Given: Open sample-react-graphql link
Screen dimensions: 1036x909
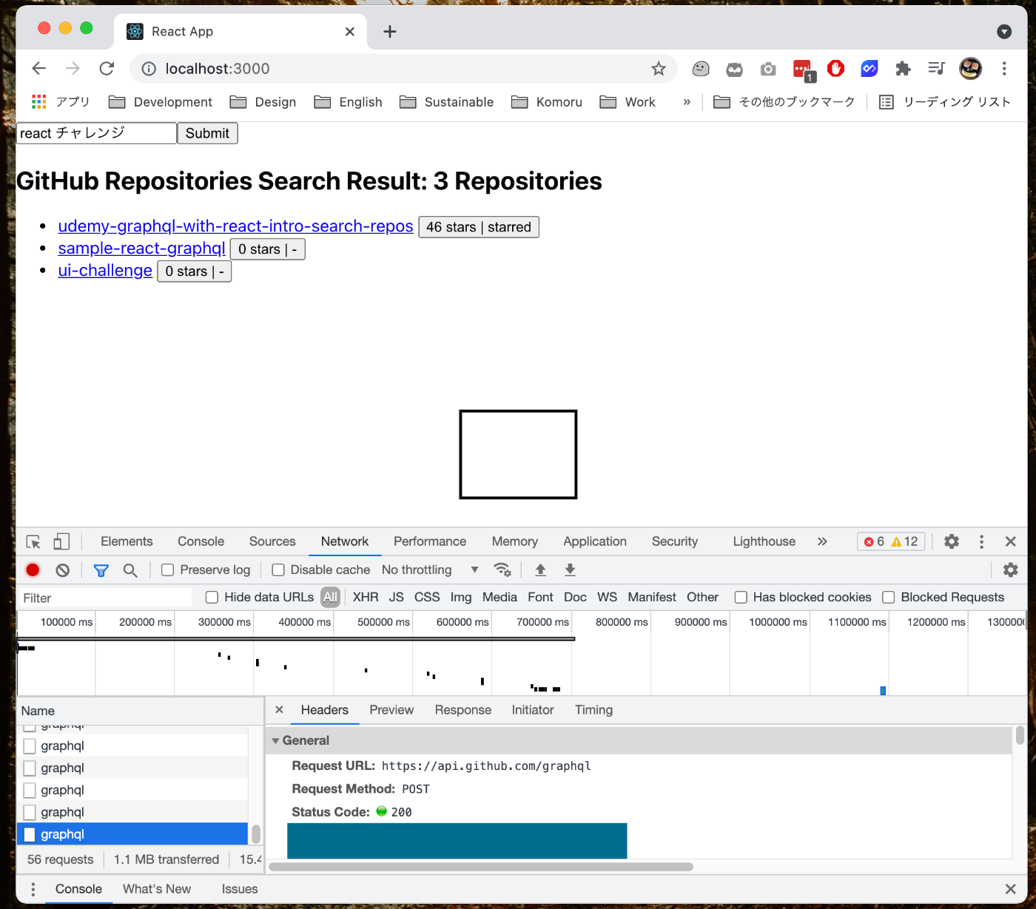Looking at the screenshot, I should click(141, 249).
